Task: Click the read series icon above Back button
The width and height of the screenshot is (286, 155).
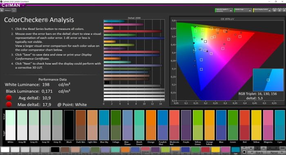Action: pyautogui.click(x=251, y=148)
